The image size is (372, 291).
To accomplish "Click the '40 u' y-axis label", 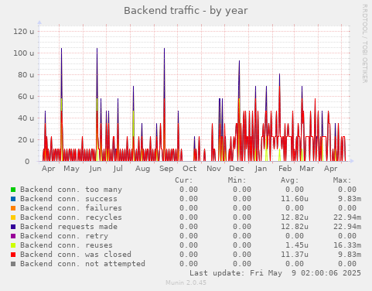I will (x=26, y=118).
